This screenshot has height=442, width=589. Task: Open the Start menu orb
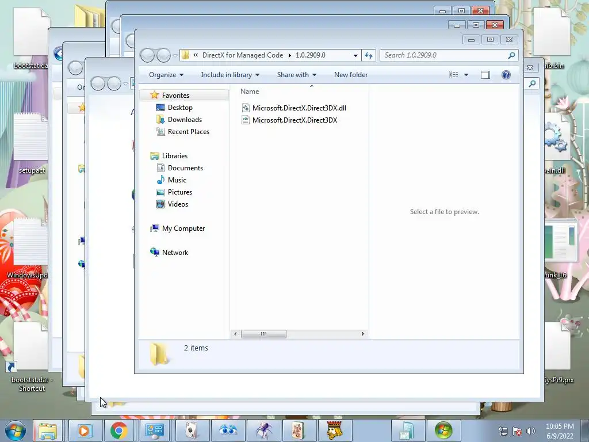pos(16,430)
